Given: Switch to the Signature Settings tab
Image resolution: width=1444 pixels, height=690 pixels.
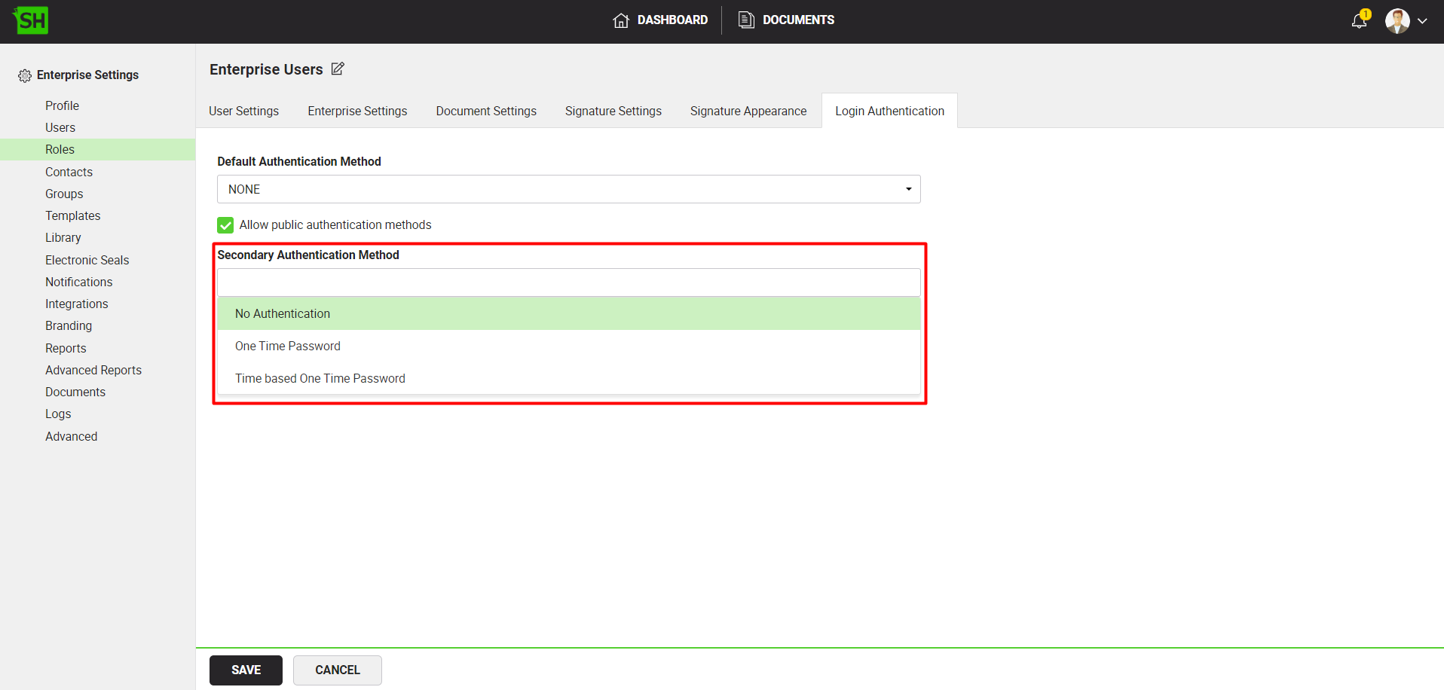Looking at the screenshot, I should click(x=613, y=111).
